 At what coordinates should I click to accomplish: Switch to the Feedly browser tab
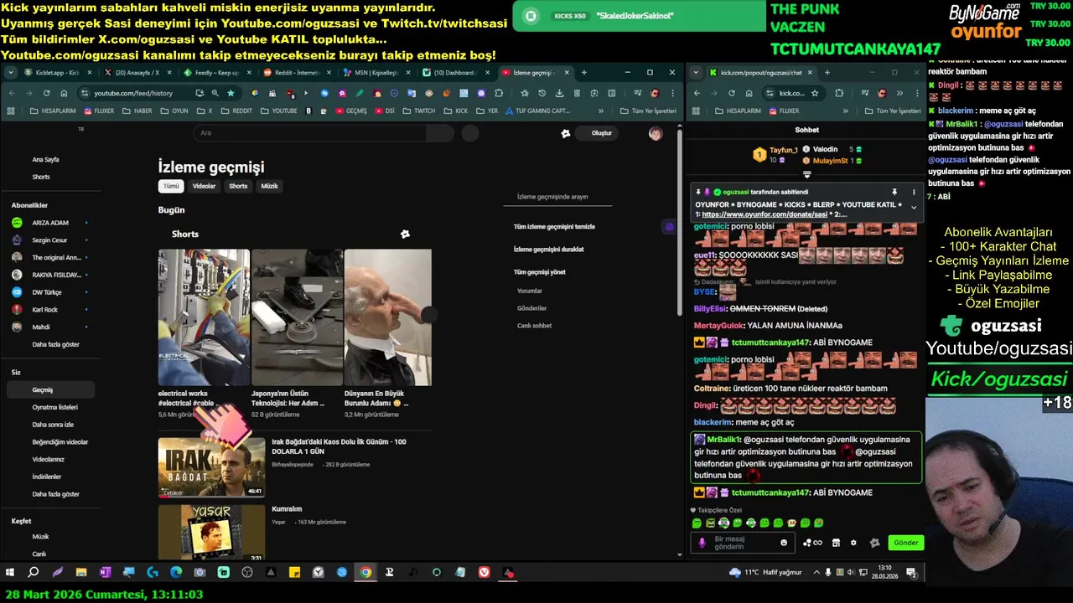pos(215,73)
